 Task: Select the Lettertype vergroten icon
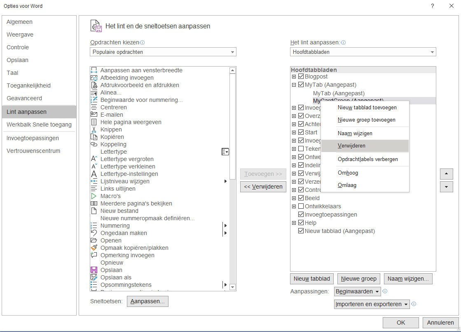(94, 159)
